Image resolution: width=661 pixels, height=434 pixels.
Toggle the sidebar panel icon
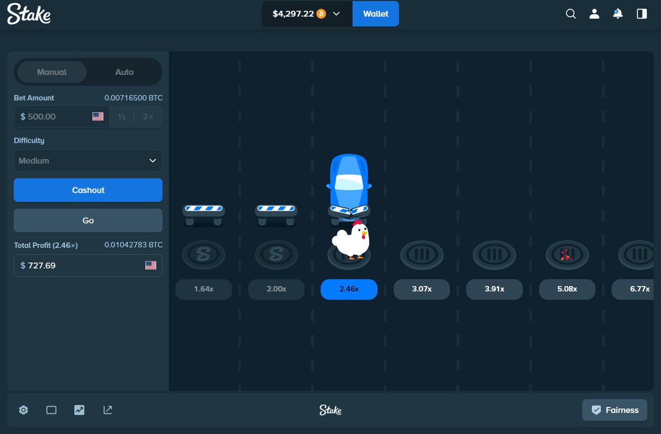642,14
